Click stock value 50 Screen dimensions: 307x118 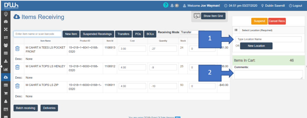click(182, 85)
